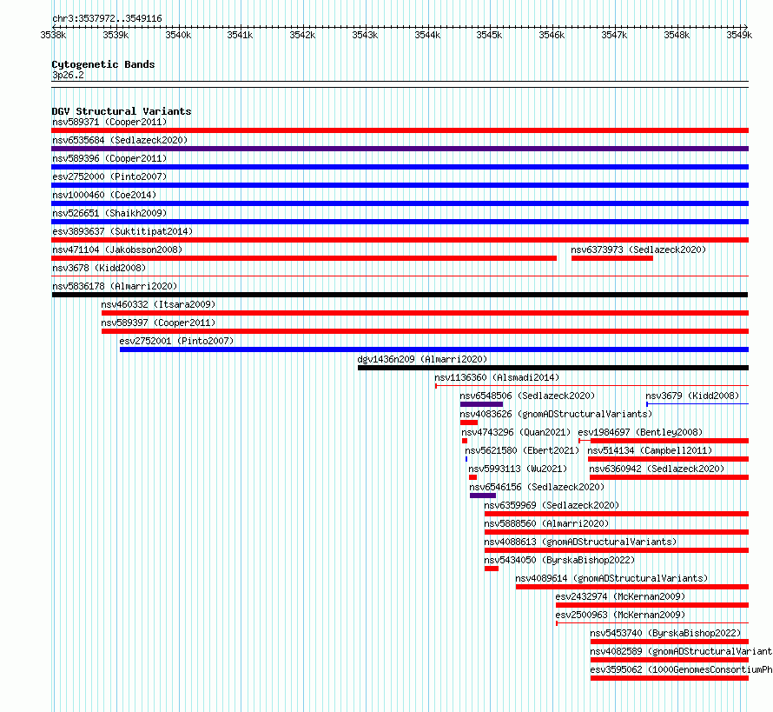This screenshot has width=773, height=712.
Task: Select nsv3679 (Kidd2008) label
Action: (692, 396)
